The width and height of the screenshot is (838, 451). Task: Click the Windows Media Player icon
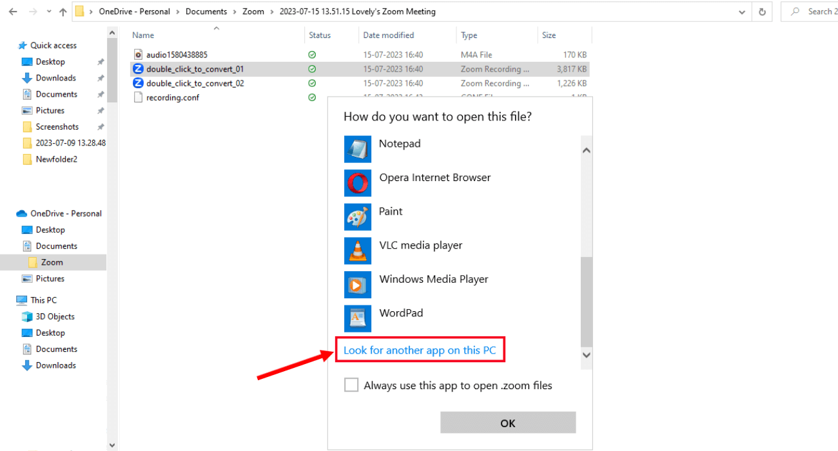[358, 285]
